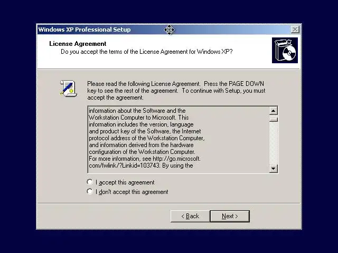Click the license text scroll up arrow

(x=274, y=111)
